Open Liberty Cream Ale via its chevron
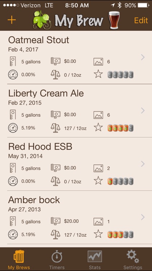 pos(143,111)
